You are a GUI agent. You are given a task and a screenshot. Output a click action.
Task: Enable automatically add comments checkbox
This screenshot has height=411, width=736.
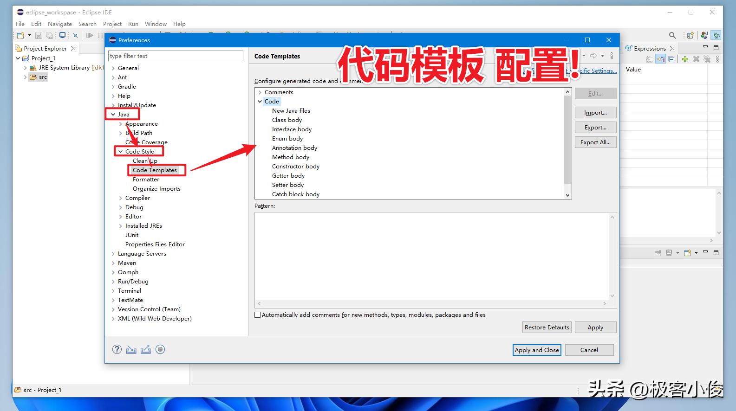pyautogui.click(x=258, y=315)
